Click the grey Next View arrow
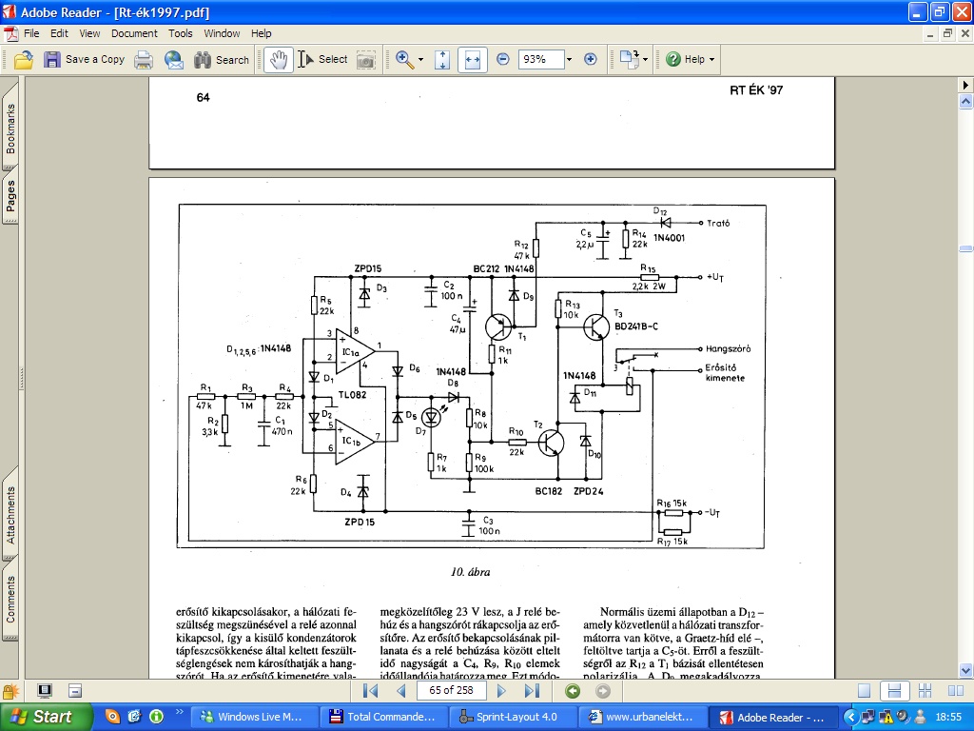974x731 pixels. [602, 691]
